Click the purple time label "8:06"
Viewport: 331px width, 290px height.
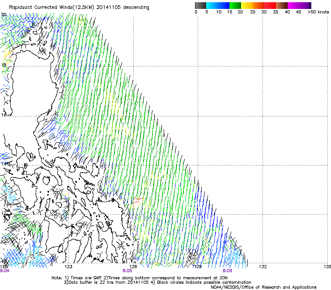click(227, 271)
